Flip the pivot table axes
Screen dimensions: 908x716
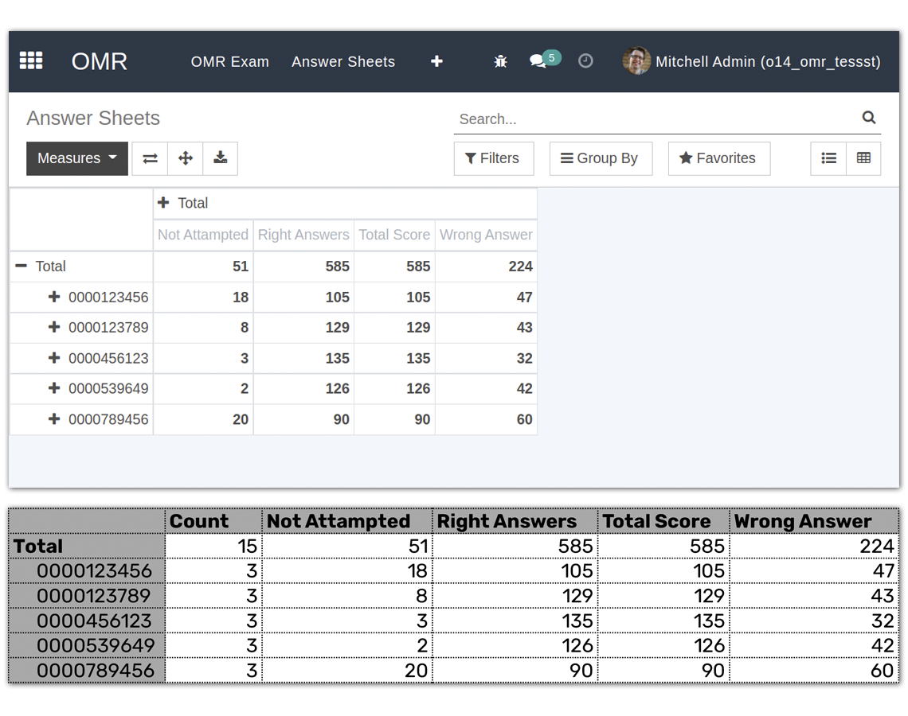point(150,158)
